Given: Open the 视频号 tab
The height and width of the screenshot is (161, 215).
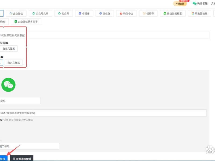Looking at the screenshot, I should (x=148, y=13).
